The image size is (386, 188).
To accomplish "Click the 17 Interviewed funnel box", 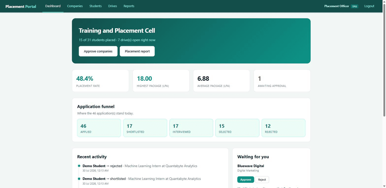I will click(x=191, y=128).
